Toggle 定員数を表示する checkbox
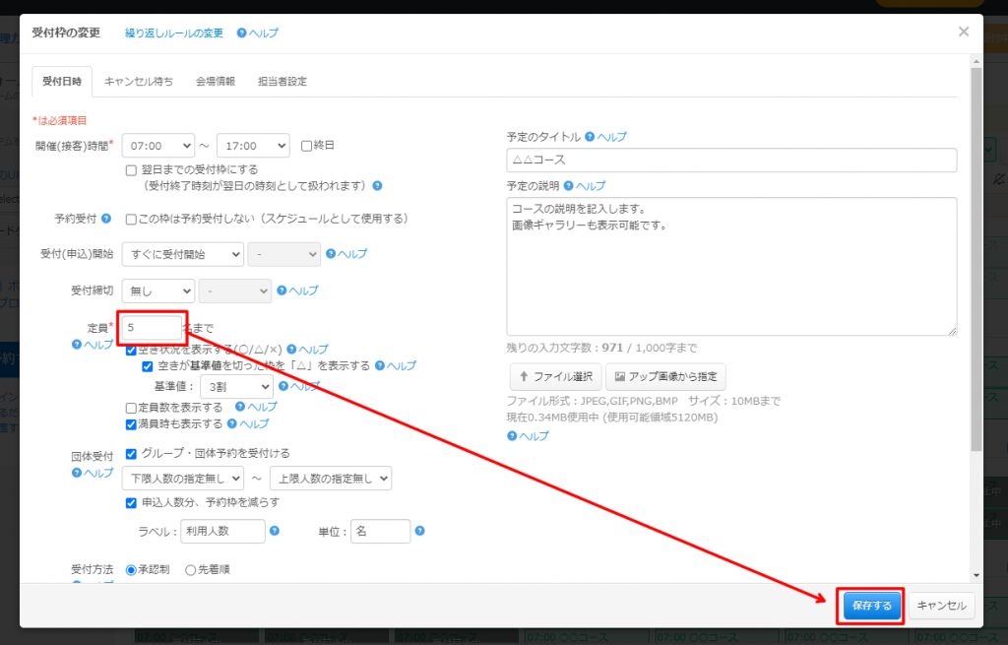 pos(132,407)
